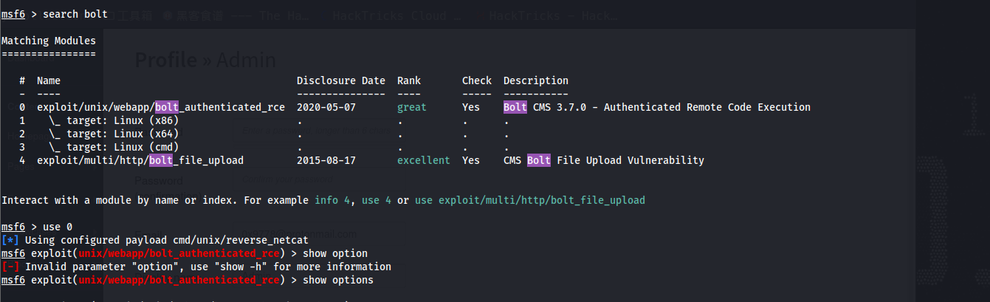990x302 pixels.
Task: Click the 'Rank' column header
Action: (x=409, y=81)
